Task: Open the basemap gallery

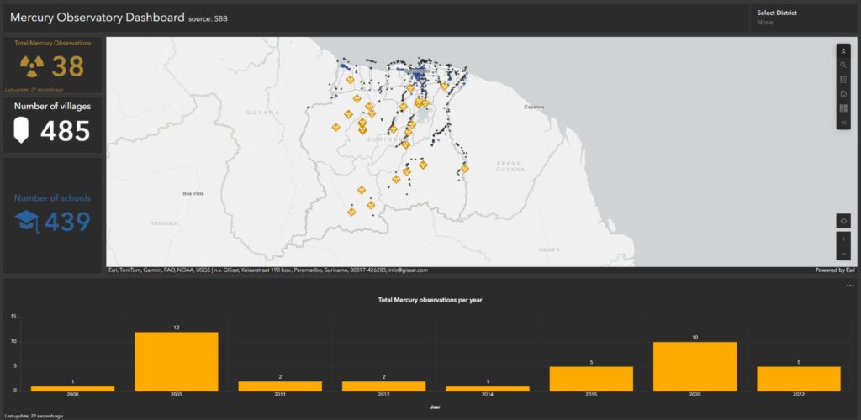Action: pyautogui.click(x=843, y=108)
